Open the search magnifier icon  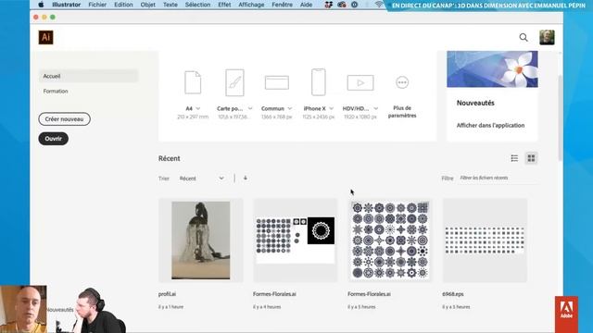(524, 37)
